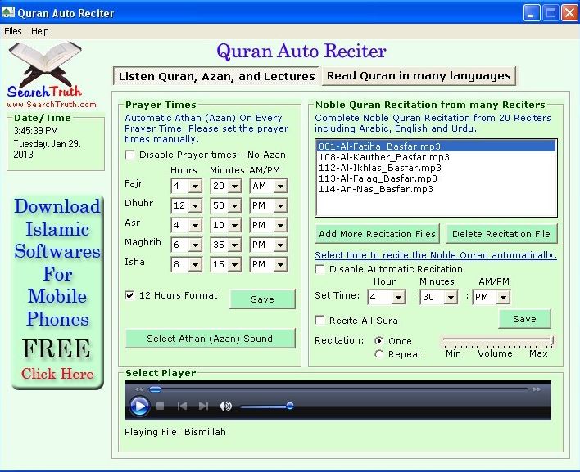Select 113-Al-Falaq_Basfar.mp3 in list
580x472 pixels.
pos(436,178)
